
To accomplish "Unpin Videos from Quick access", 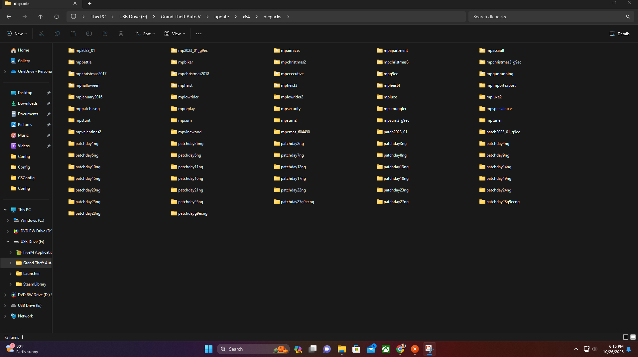I will pos(49,146).
